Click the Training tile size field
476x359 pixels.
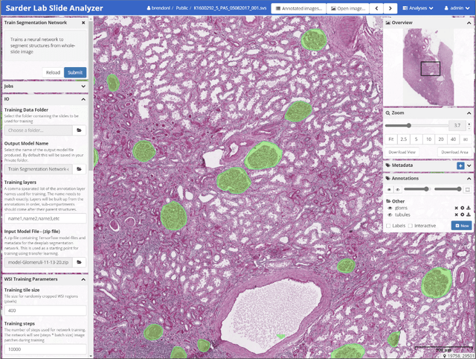coord(45,311)
